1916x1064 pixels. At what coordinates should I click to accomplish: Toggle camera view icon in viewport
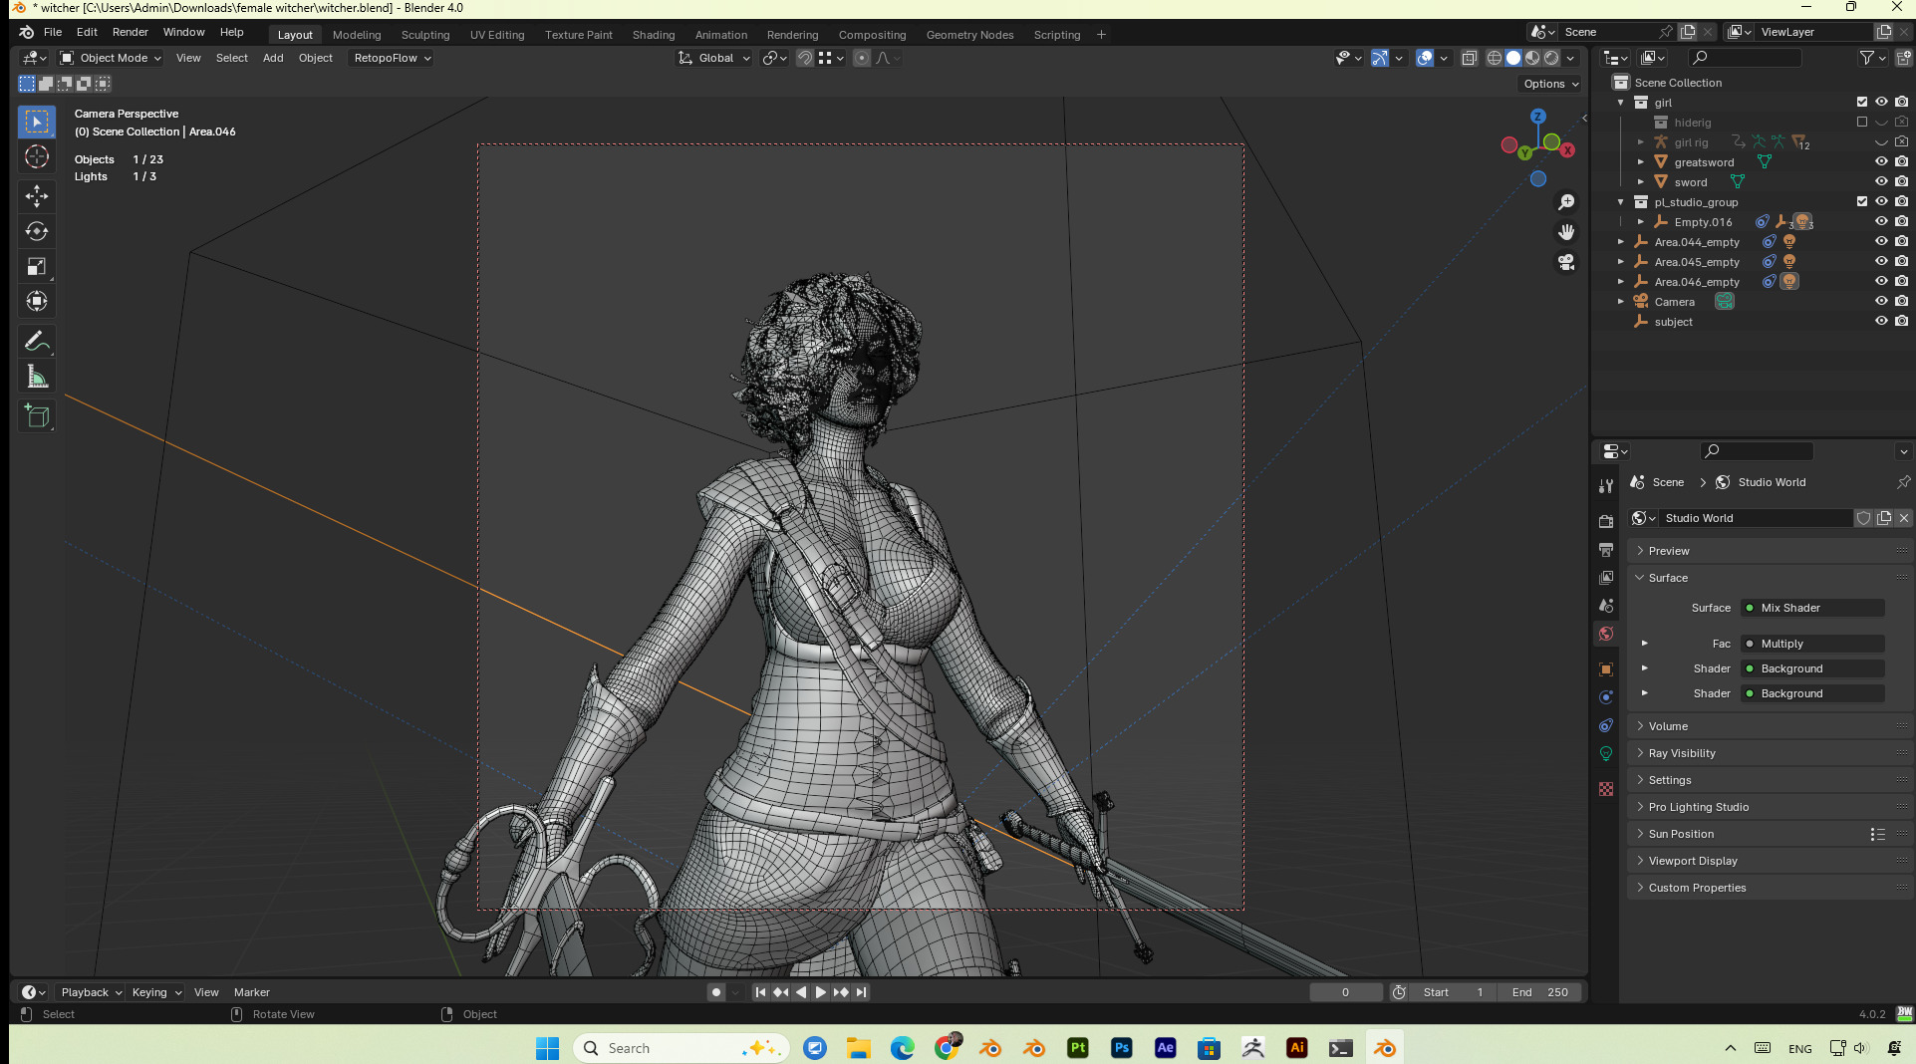[x=1566, y=262]
